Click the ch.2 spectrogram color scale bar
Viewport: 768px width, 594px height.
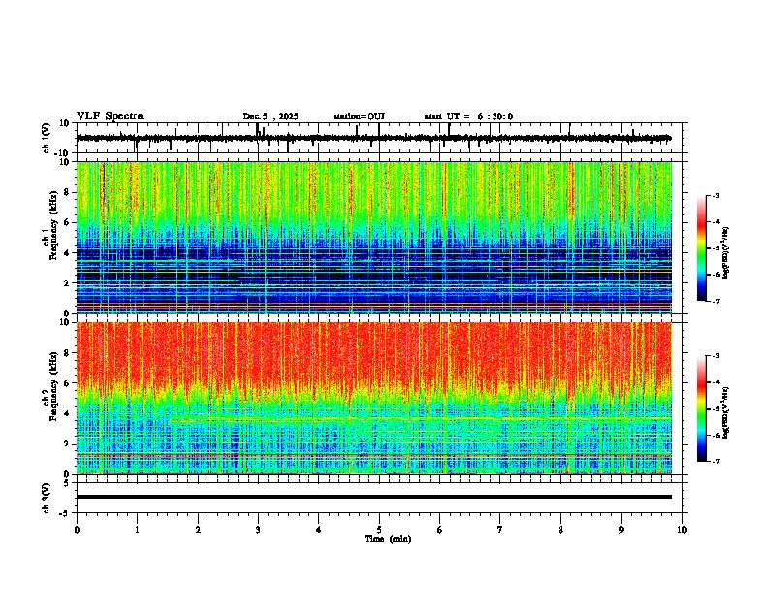click(x=701, y=409)
